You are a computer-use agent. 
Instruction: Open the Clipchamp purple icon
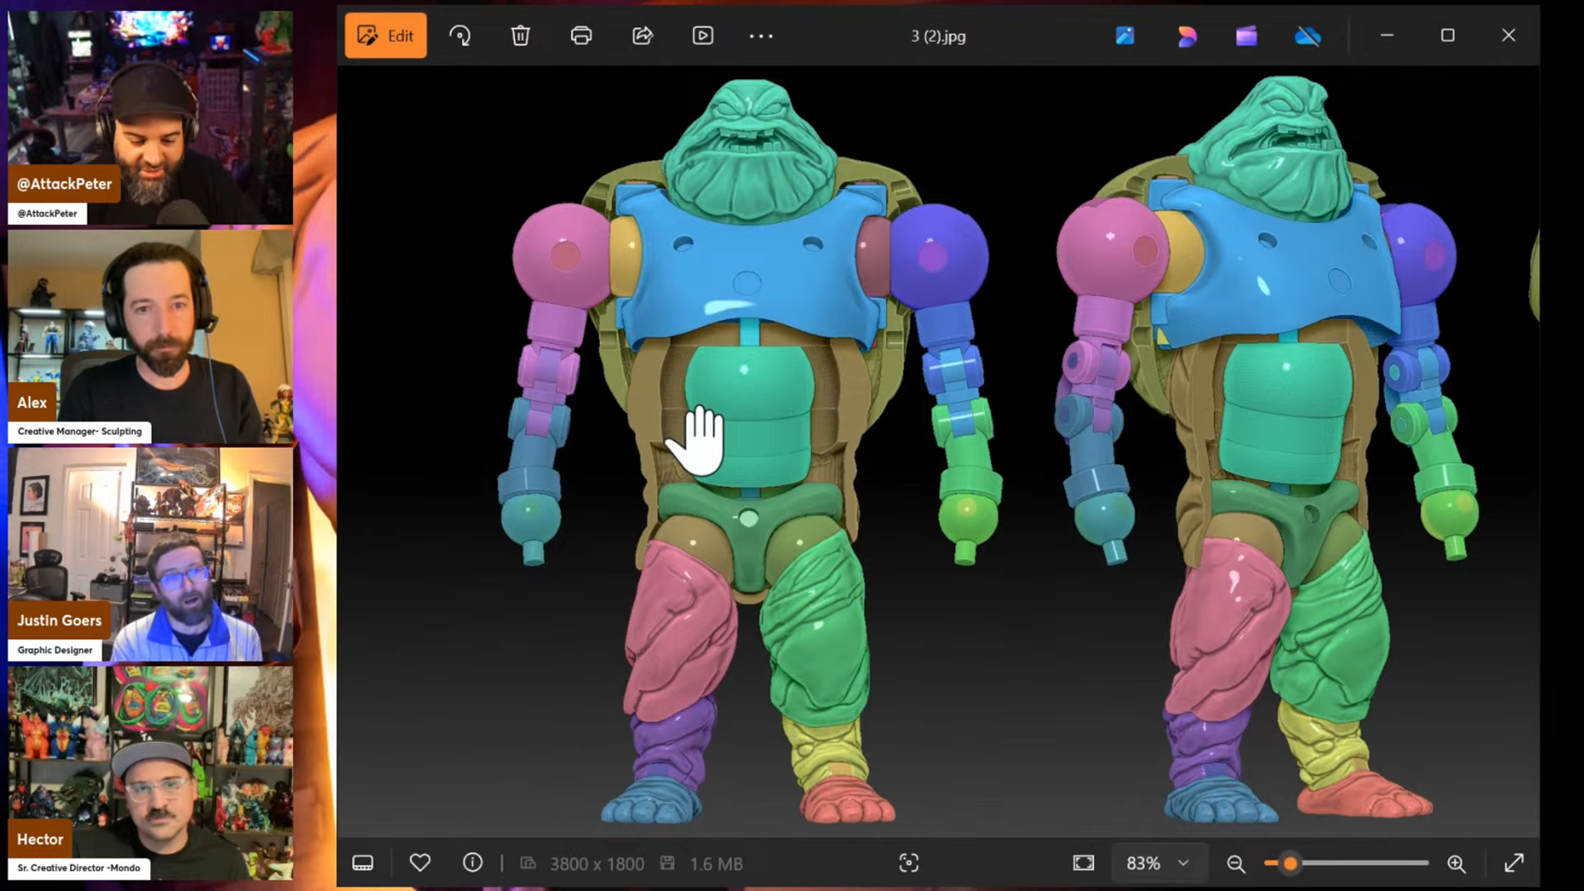(1246, 36)
